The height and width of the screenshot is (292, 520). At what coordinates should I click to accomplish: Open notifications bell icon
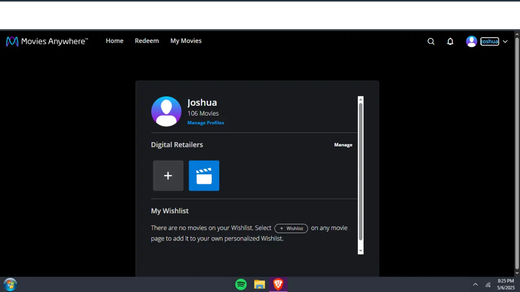(450, 41)
